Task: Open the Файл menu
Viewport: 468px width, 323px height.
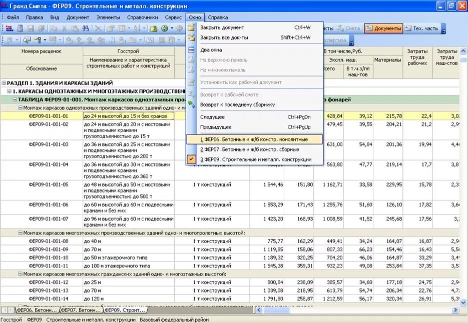Action: (x=13, y=17)
